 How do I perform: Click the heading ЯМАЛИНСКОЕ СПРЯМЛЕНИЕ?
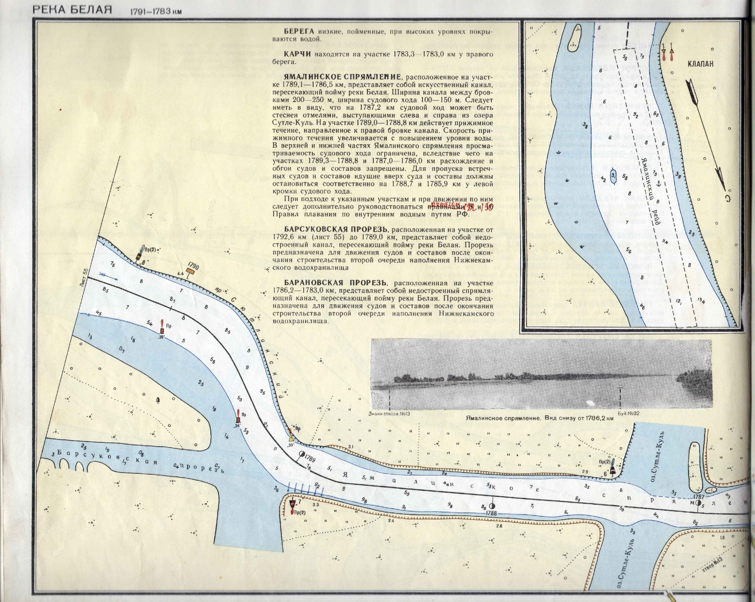click(x=343, y=77)
